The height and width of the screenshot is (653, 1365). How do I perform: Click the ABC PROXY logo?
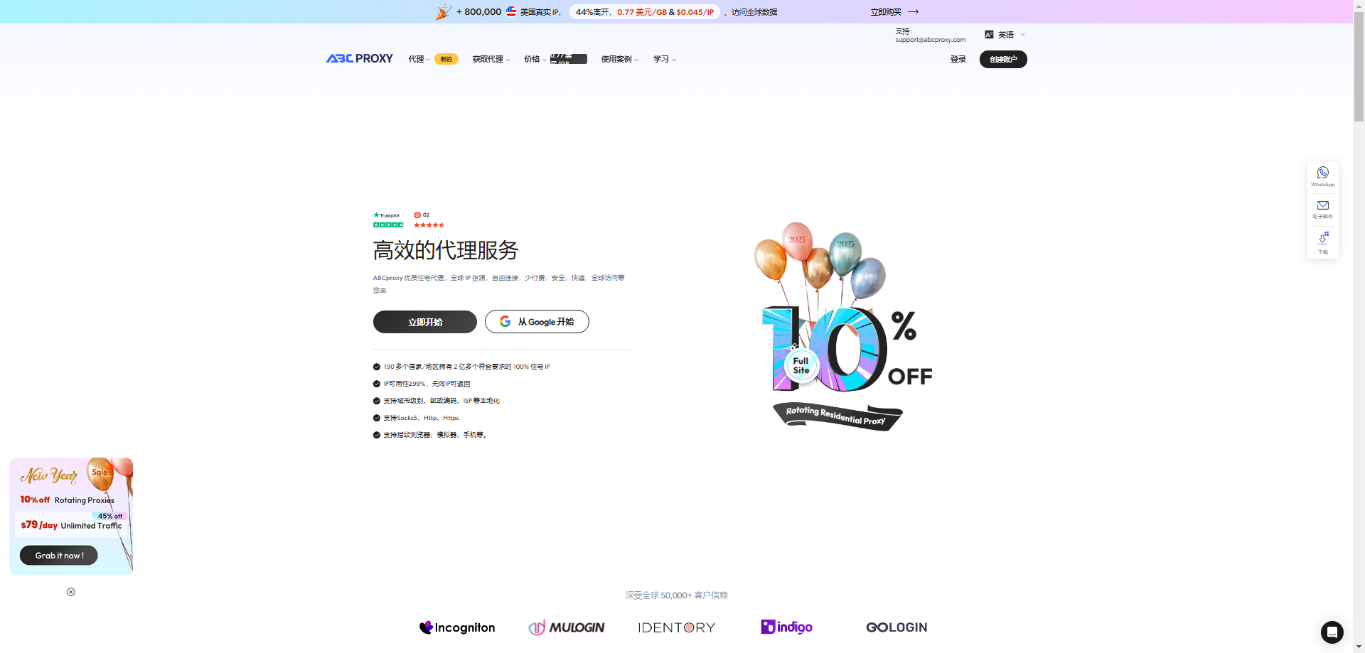[x=360, y=59]
